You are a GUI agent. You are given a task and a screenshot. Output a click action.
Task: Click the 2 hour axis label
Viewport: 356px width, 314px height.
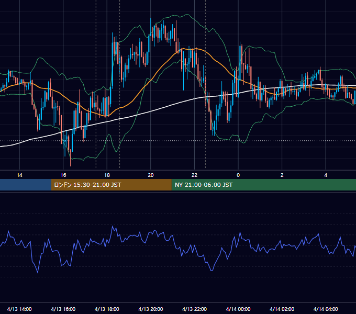(282, 175)
